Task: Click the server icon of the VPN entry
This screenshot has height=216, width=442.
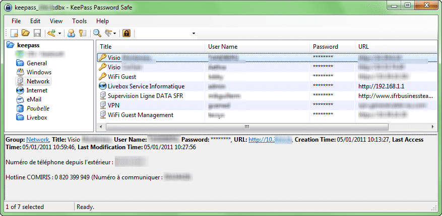Action: (103, 105)
